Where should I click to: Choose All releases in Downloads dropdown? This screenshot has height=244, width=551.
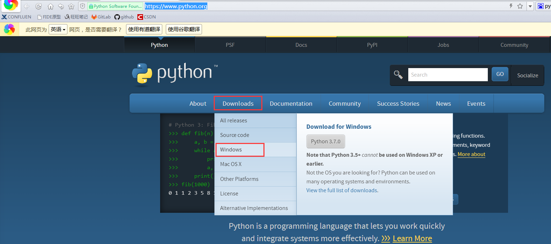pos(255,121)
